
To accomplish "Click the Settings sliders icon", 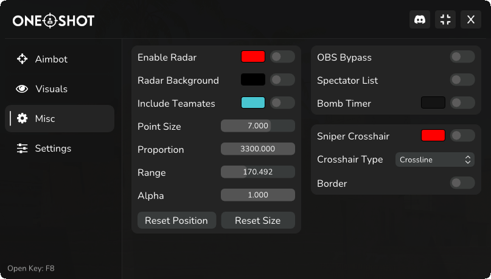I will point(23,148).
